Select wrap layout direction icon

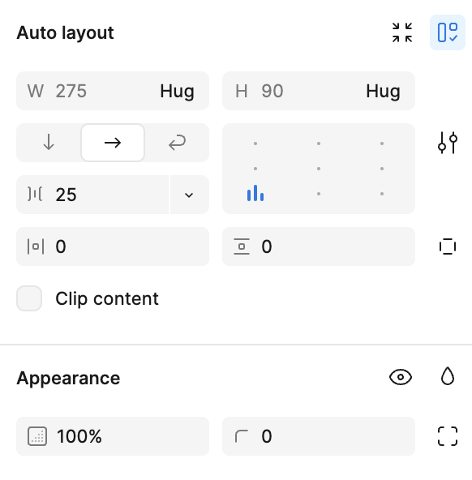(177, 143)
